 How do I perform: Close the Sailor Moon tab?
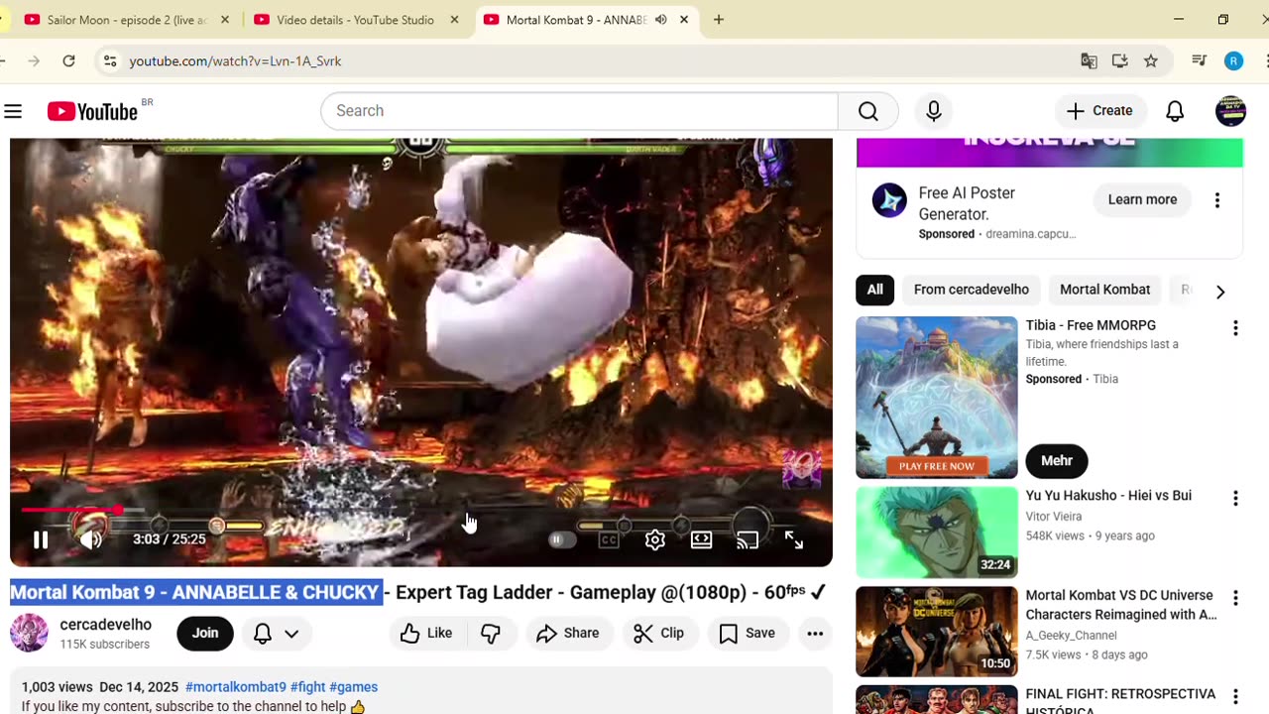point(225,20)
